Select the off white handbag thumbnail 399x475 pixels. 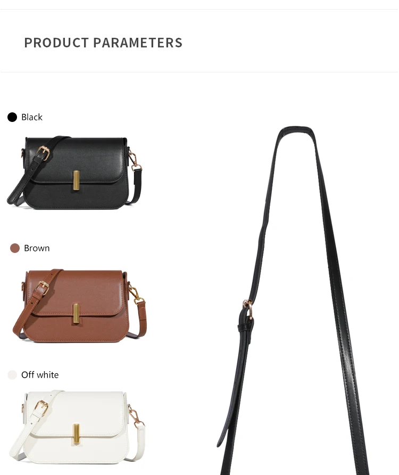(x=77, y=427)
